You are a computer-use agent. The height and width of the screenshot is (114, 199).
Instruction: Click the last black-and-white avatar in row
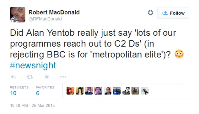[145, 91]
